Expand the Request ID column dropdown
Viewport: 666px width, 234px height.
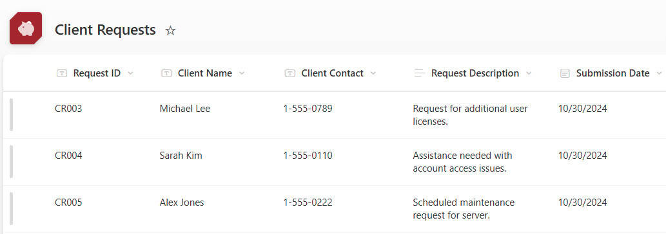130,74
